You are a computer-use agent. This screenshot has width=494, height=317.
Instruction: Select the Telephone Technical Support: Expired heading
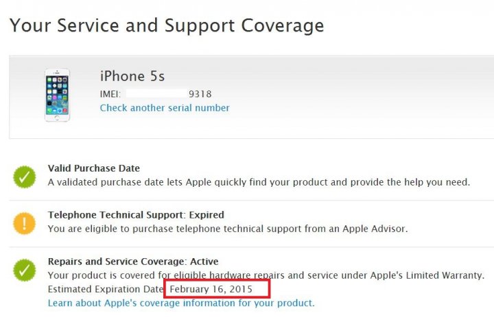[x=136, y=215]
